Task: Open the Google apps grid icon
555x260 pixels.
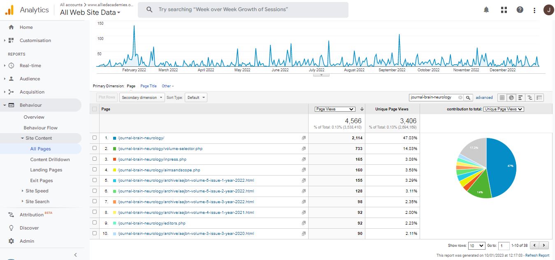Action: click(x=504, y=10)
